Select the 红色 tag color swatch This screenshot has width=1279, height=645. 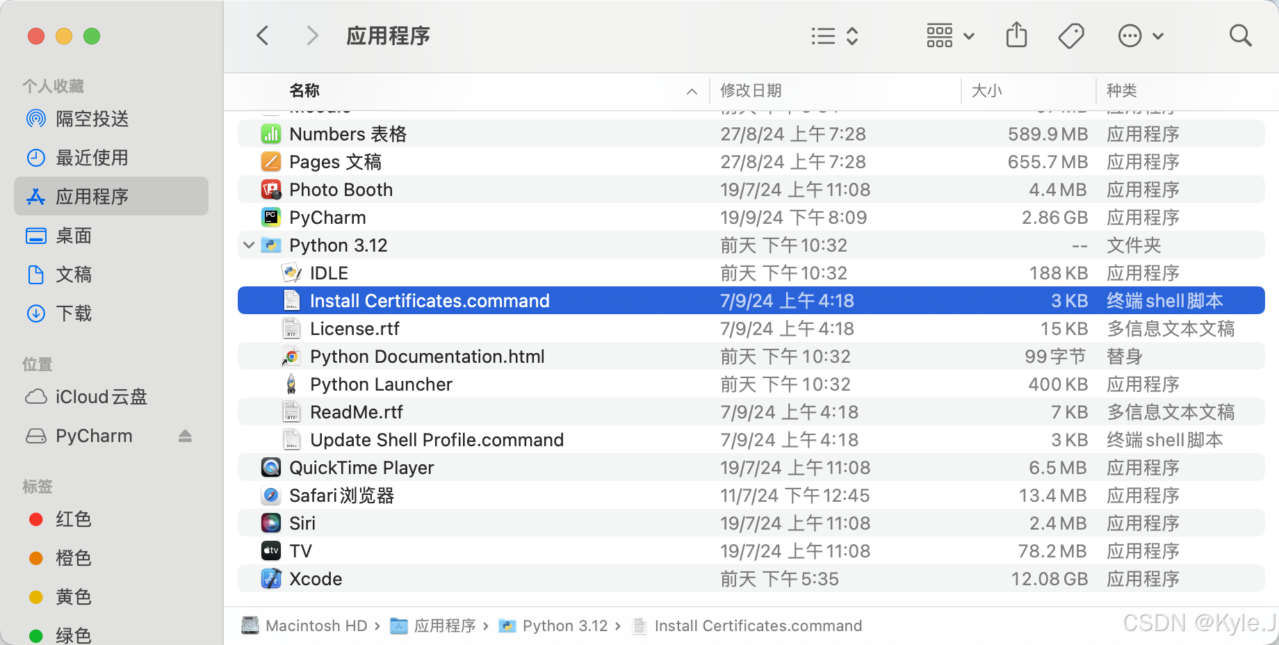click(36, 519)
